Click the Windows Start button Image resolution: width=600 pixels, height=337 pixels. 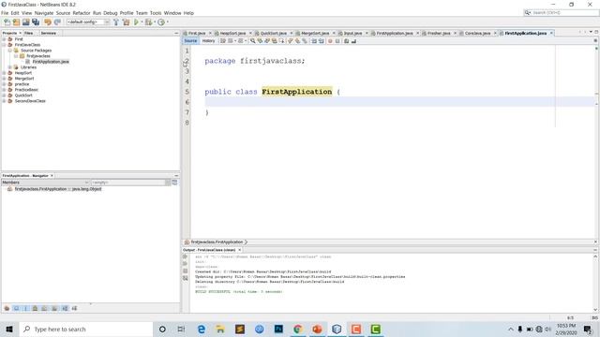[9, 329]
